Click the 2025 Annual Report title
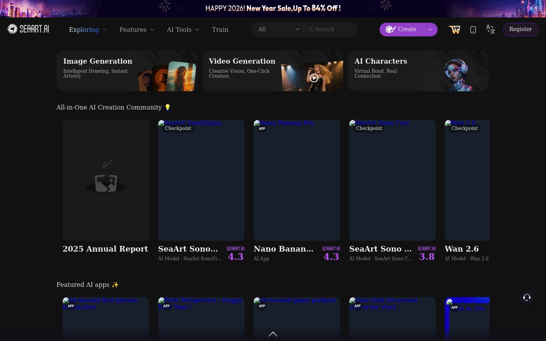The width and height of the screenshot is (546, 341). point(105,249)
